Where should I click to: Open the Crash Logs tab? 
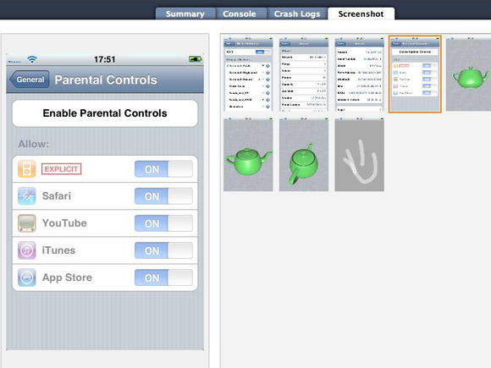click(297, 14)
